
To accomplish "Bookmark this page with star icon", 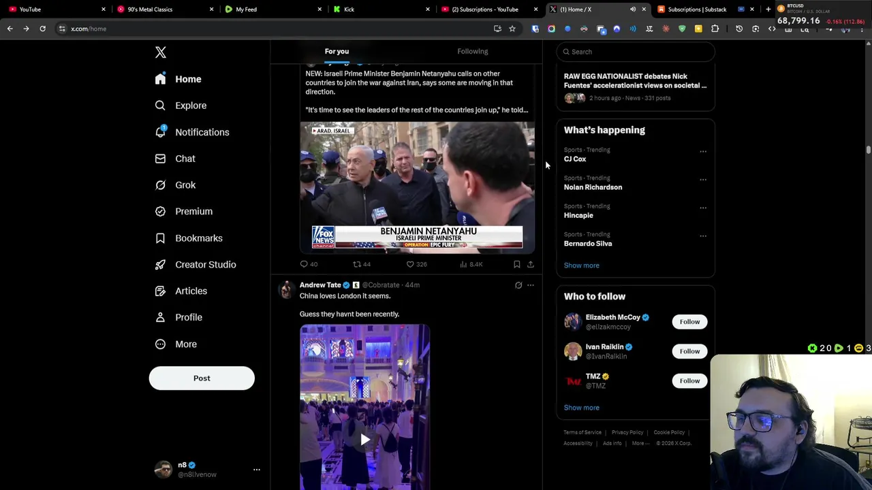I will click(x=512, y=29).
